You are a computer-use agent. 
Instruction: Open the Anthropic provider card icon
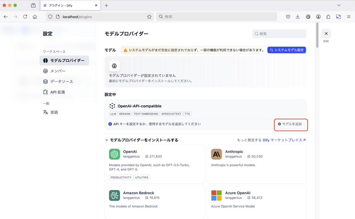[217, 154]
